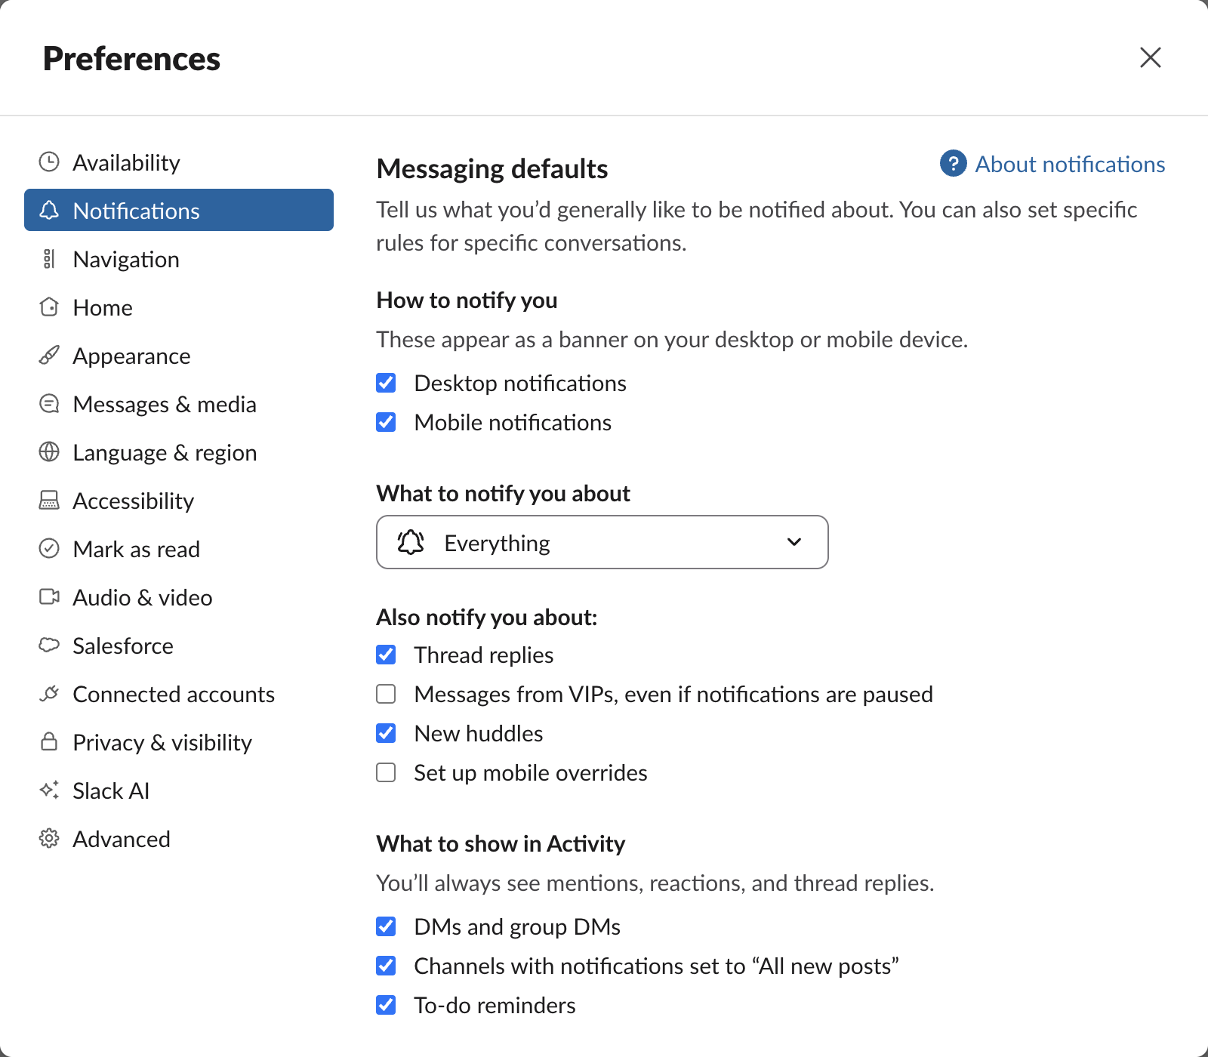Click the question mark help icon
Screen dimensions: 1208x1057
click(954, 163)
